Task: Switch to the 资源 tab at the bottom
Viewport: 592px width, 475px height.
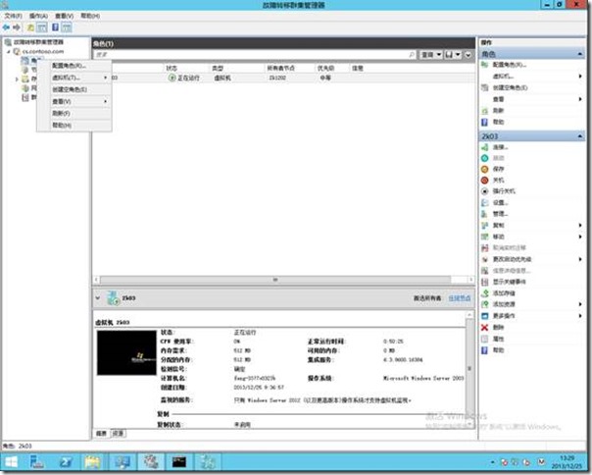Action: pyautogui.click(x=118, y=433)
